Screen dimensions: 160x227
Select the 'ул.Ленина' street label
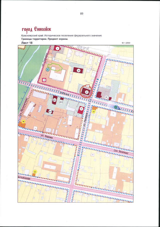(x=65, y=93)
